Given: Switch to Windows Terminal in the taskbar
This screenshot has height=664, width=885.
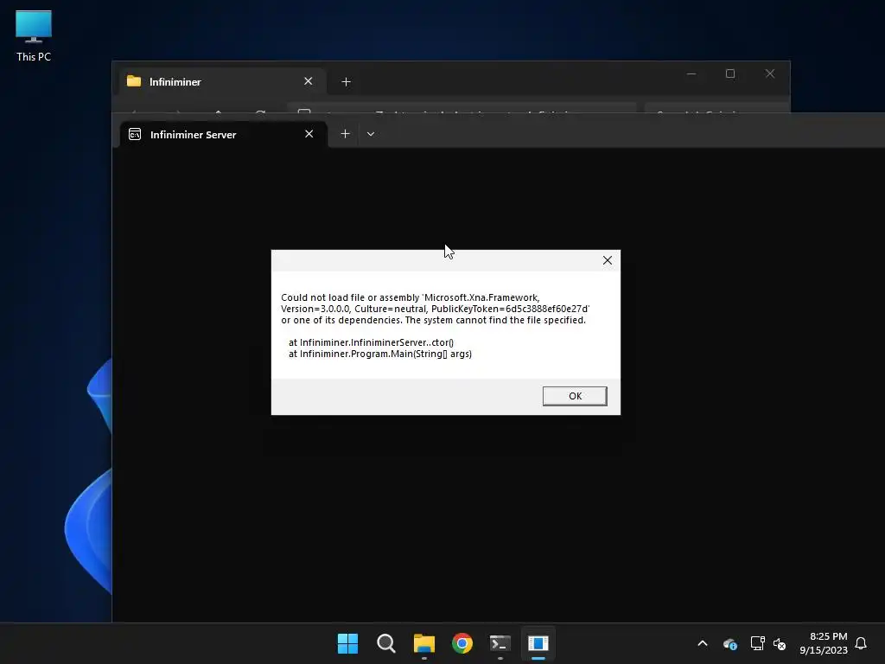Looking at the screenshot, I should (x=500, y=643).
